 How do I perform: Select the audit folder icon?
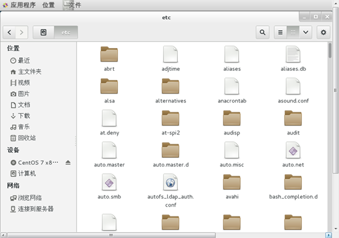[x=293, y=118]
